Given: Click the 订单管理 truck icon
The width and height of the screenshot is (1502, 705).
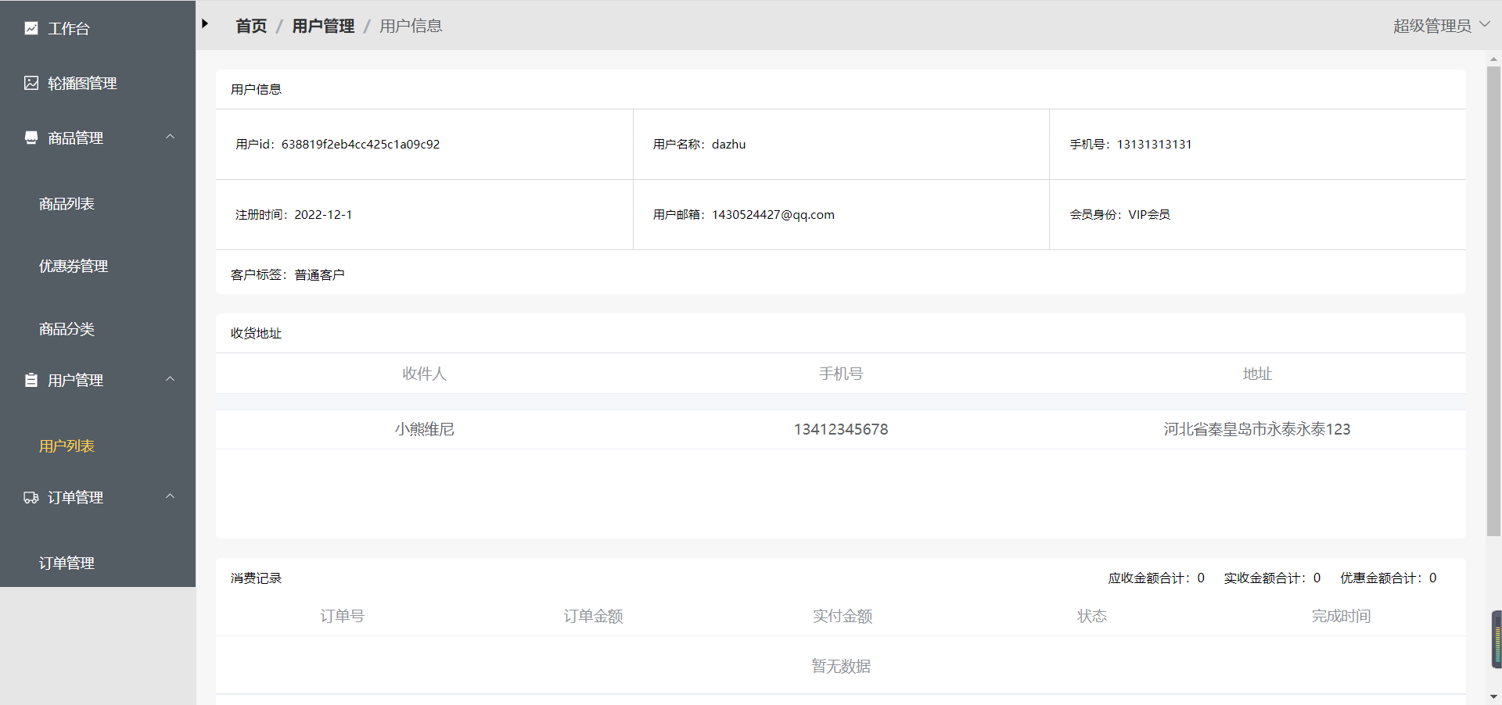Looking at the screenshot, I should [x=31, y=497].
